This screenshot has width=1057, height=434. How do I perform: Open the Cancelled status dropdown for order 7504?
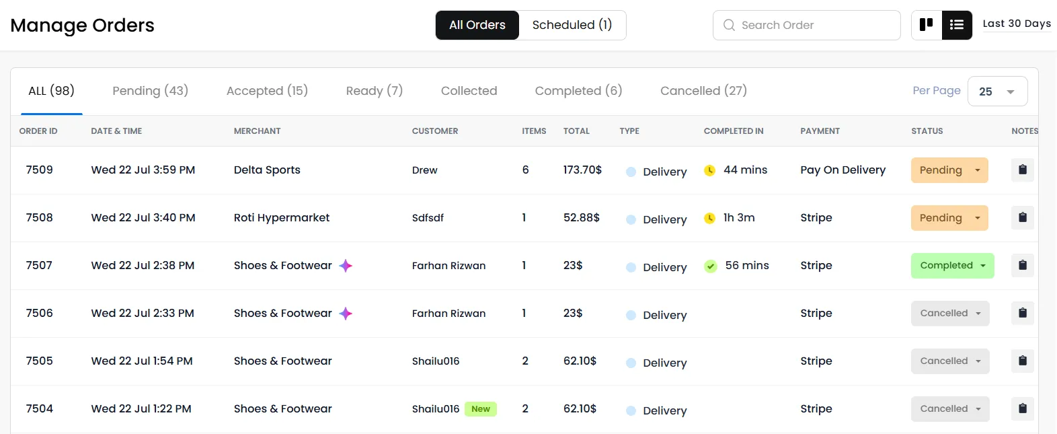950,409
